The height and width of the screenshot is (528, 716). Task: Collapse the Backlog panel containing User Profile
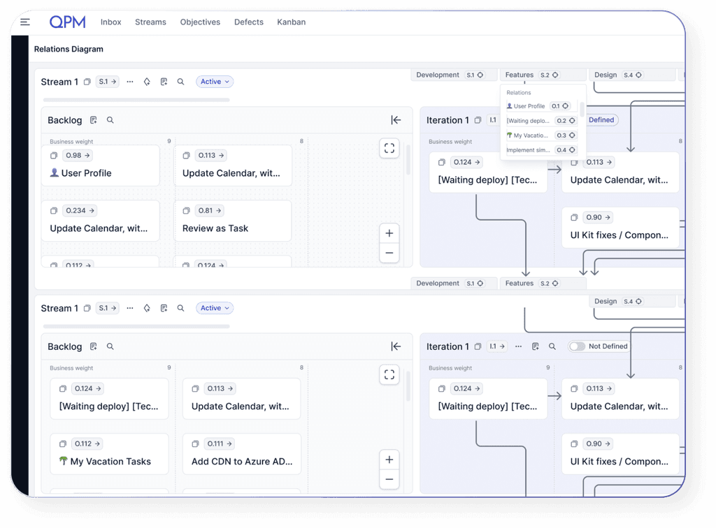point(396,120)
